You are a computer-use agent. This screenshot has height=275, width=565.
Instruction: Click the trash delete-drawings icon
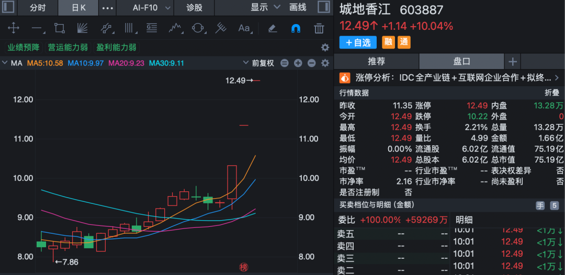[319, 28]
